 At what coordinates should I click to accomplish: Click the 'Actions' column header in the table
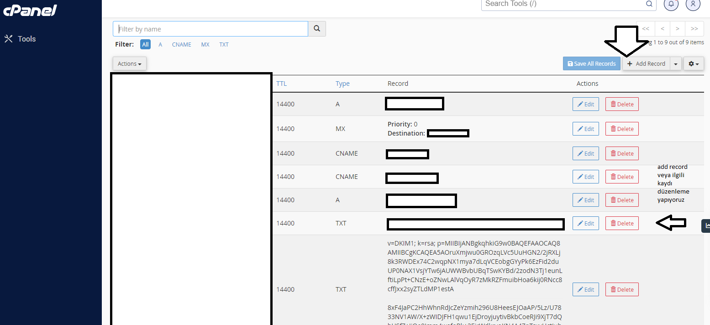587,84
